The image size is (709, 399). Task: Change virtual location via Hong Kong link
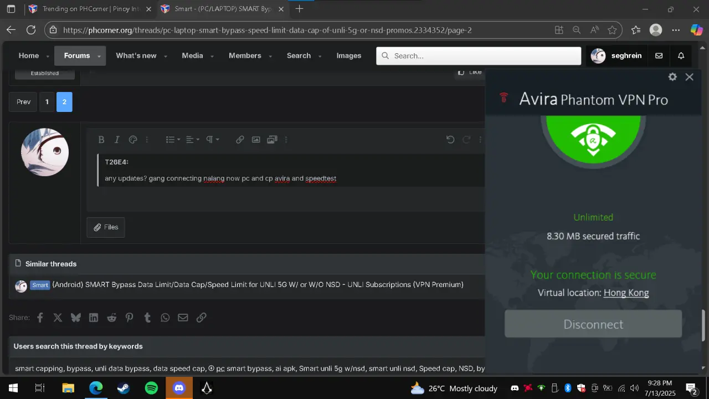tap(626, 293)
